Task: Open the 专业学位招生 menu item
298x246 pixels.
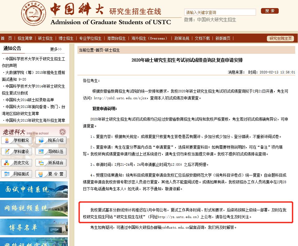Action: 90,38
